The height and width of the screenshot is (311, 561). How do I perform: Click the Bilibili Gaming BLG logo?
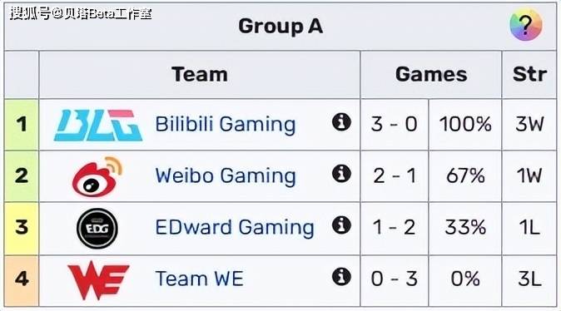tap(98, 125)
